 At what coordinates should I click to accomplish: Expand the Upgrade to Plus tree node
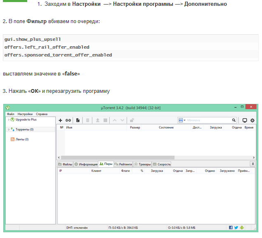[9, 120]
